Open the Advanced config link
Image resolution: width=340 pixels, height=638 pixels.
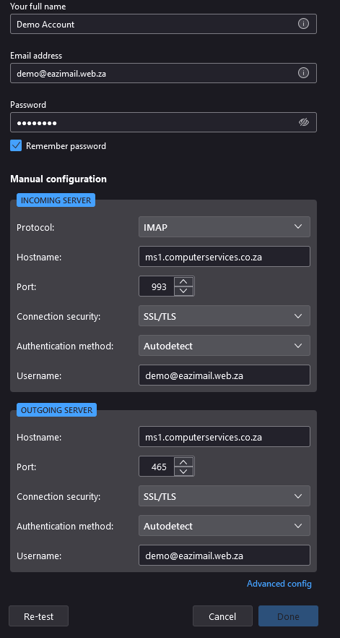[279, 584]
